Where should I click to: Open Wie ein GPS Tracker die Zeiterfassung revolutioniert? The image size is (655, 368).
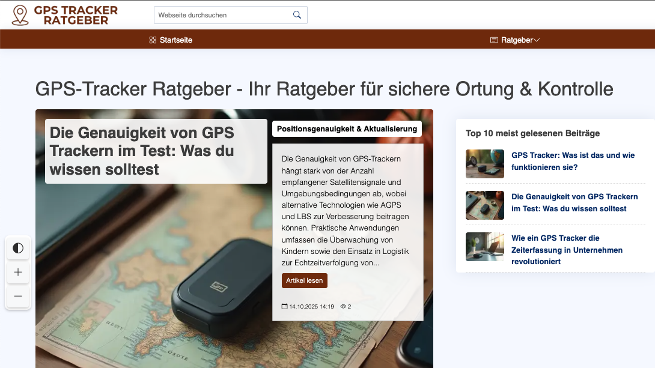567,250
